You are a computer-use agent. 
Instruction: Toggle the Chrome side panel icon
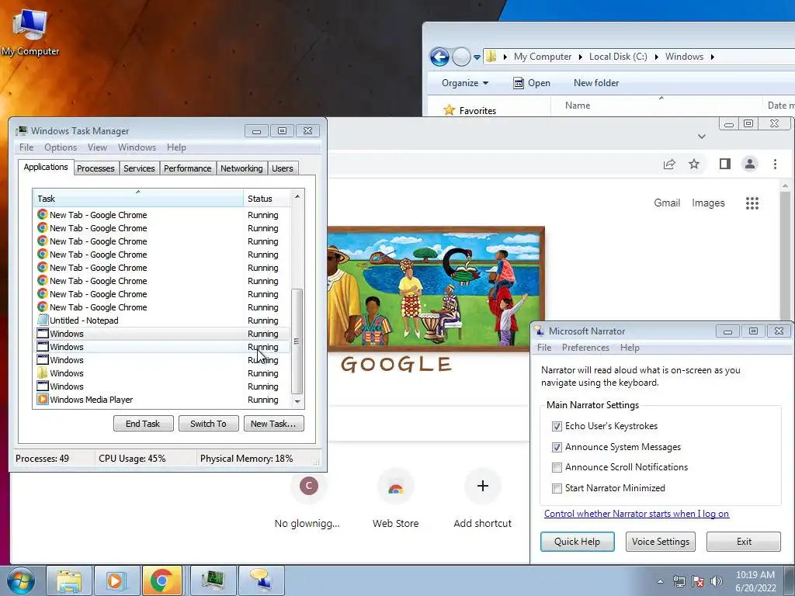pos(725,164)
